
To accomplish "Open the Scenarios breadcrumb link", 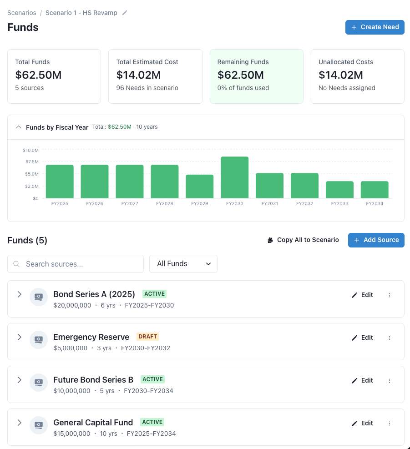I will tap(22, 13).
